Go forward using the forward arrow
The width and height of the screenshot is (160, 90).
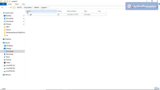point(6,7)
